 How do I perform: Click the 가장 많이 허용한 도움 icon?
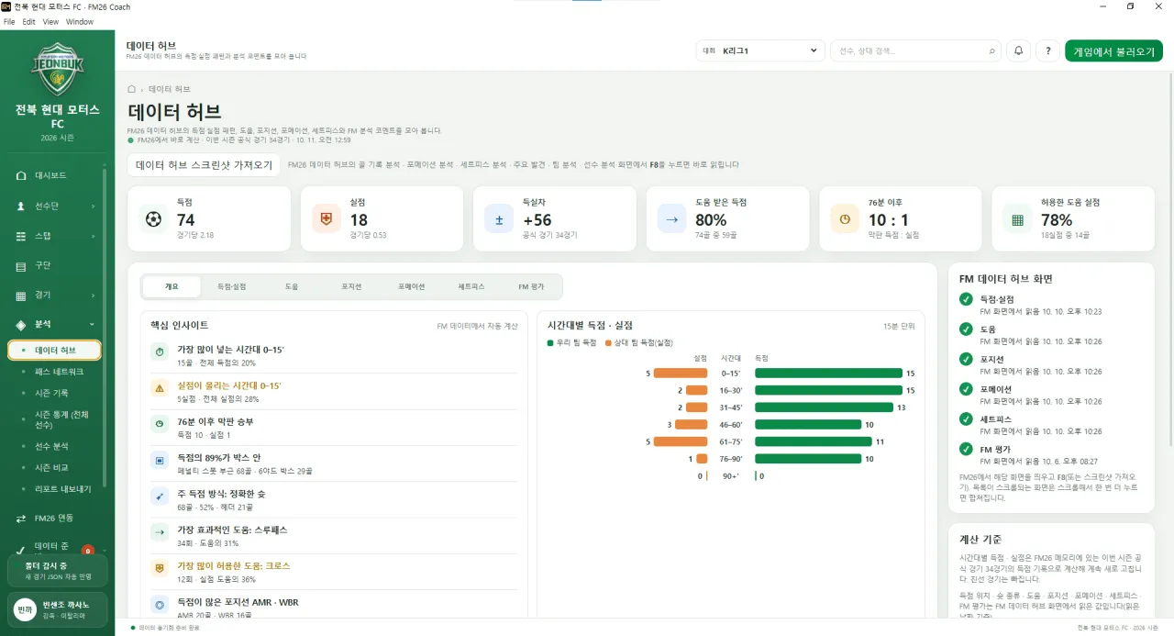160,568
